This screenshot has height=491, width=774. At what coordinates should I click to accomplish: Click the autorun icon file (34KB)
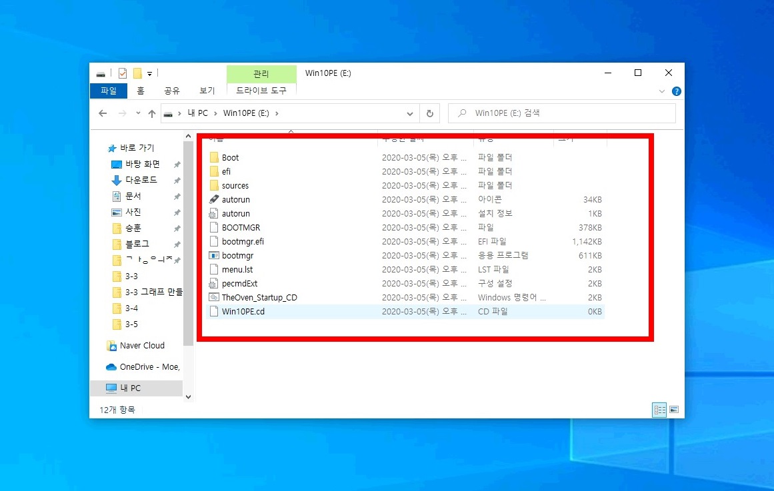pyautogui.click(x=214, y=199)
